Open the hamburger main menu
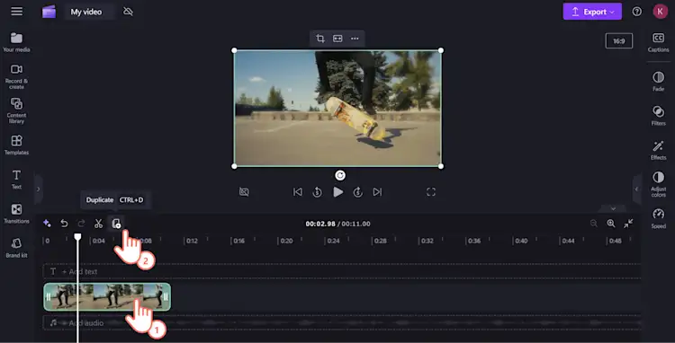The width and height of the screenshot is (675, 343). pyautogui.click(x=17, y=12)
